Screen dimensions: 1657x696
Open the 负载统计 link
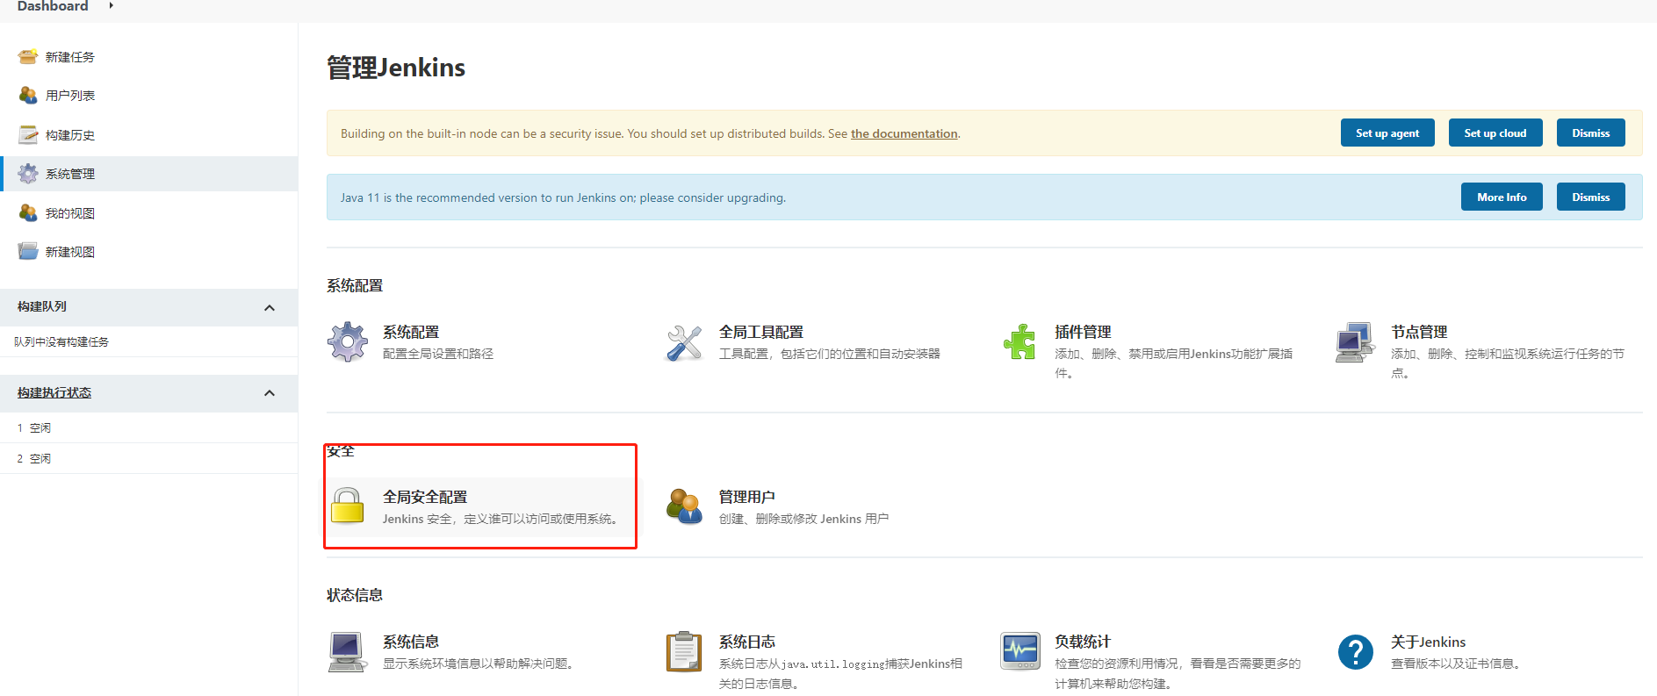pyautogui.click(x=1083, y=642)
